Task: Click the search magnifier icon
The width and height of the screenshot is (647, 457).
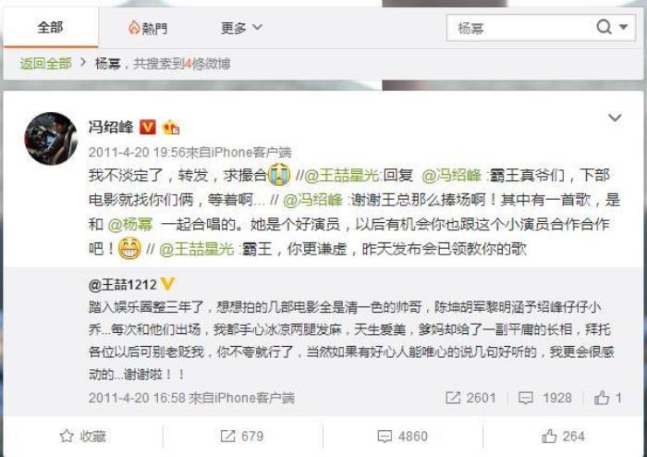Action: [604, 28]
